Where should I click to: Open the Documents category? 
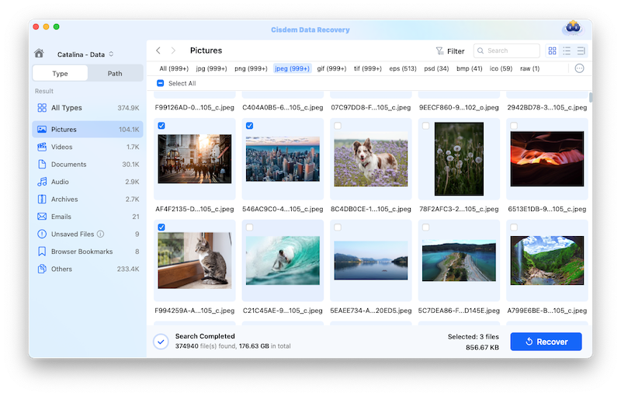tap(68, 165)
